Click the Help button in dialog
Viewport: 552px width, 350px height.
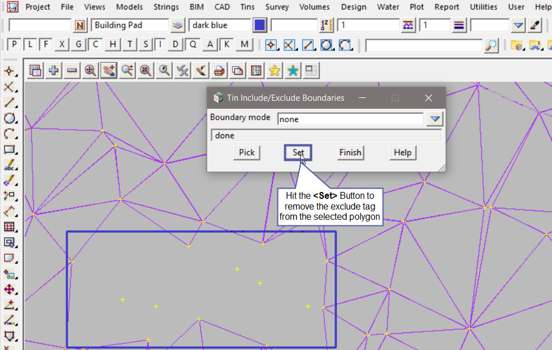point(403,153)
